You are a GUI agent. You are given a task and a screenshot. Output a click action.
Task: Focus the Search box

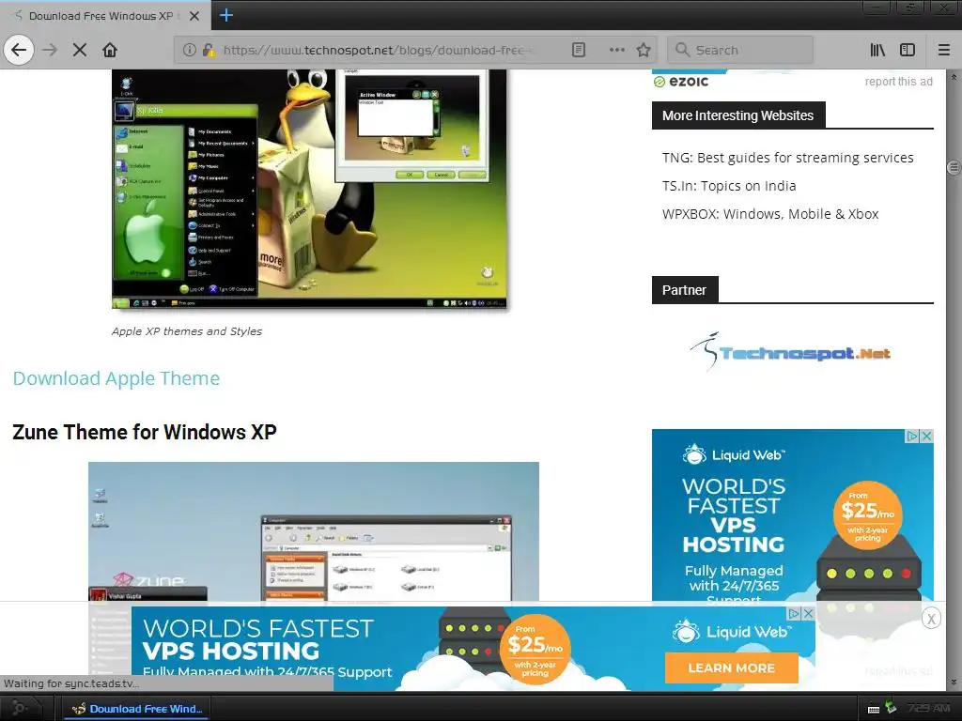pos(740,50)
